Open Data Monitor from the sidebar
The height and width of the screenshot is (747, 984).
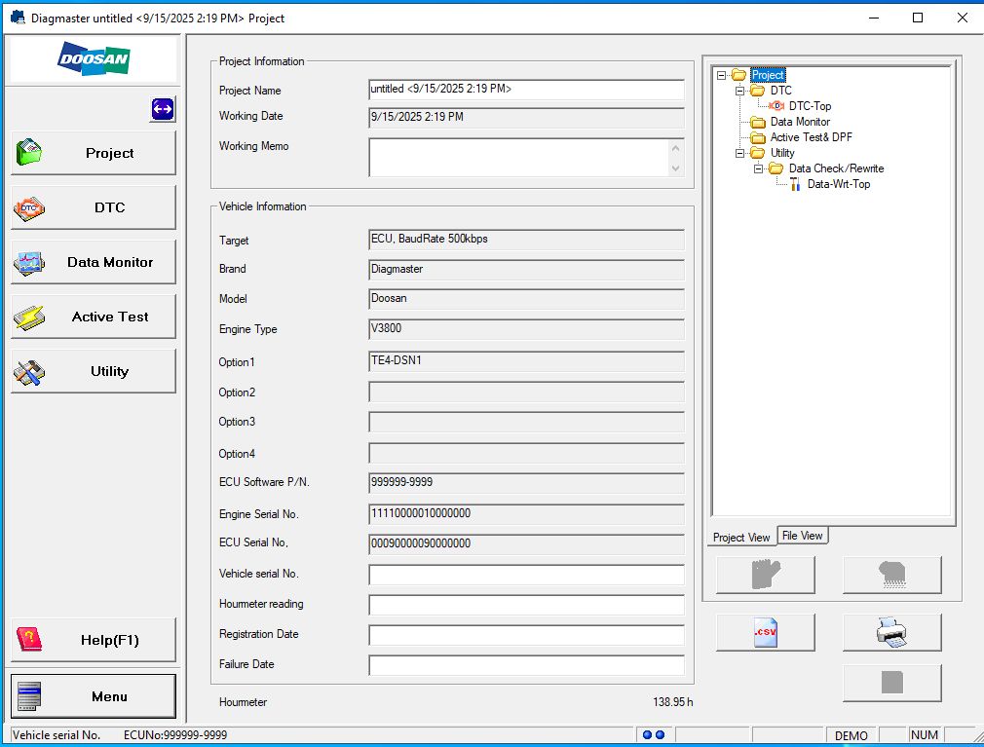94,262
